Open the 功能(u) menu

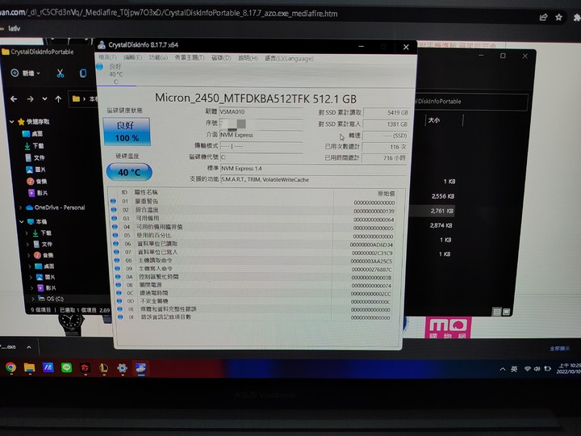(159, 57)
